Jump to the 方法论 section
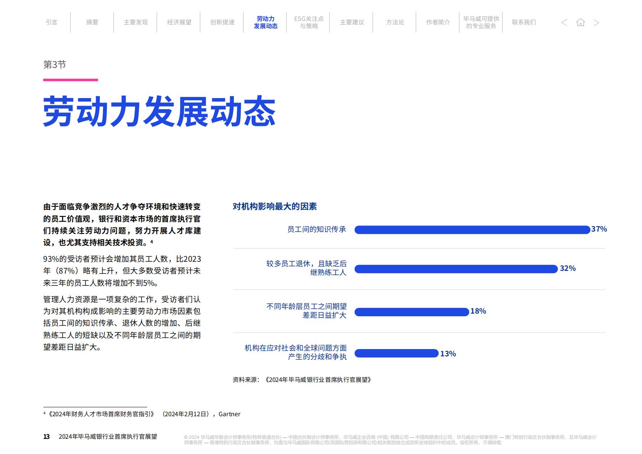 click(x=395, y=23)
